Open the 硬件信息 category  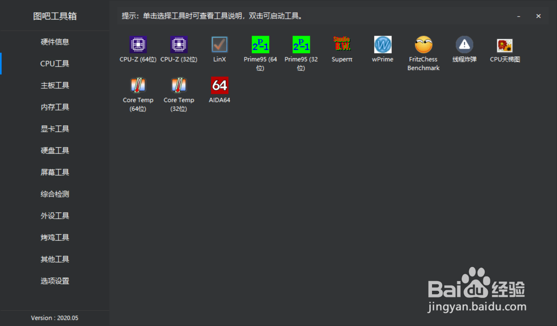coord(55,42)
